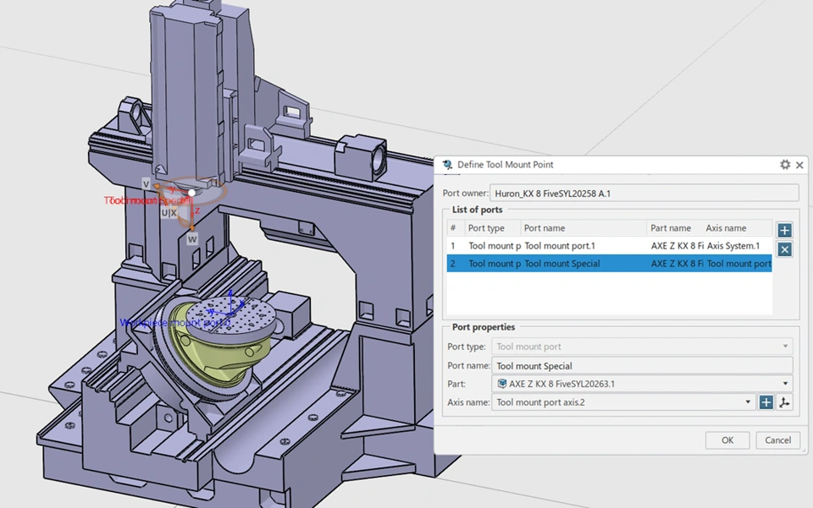Click the white manipulator origin point

point(193,193)
